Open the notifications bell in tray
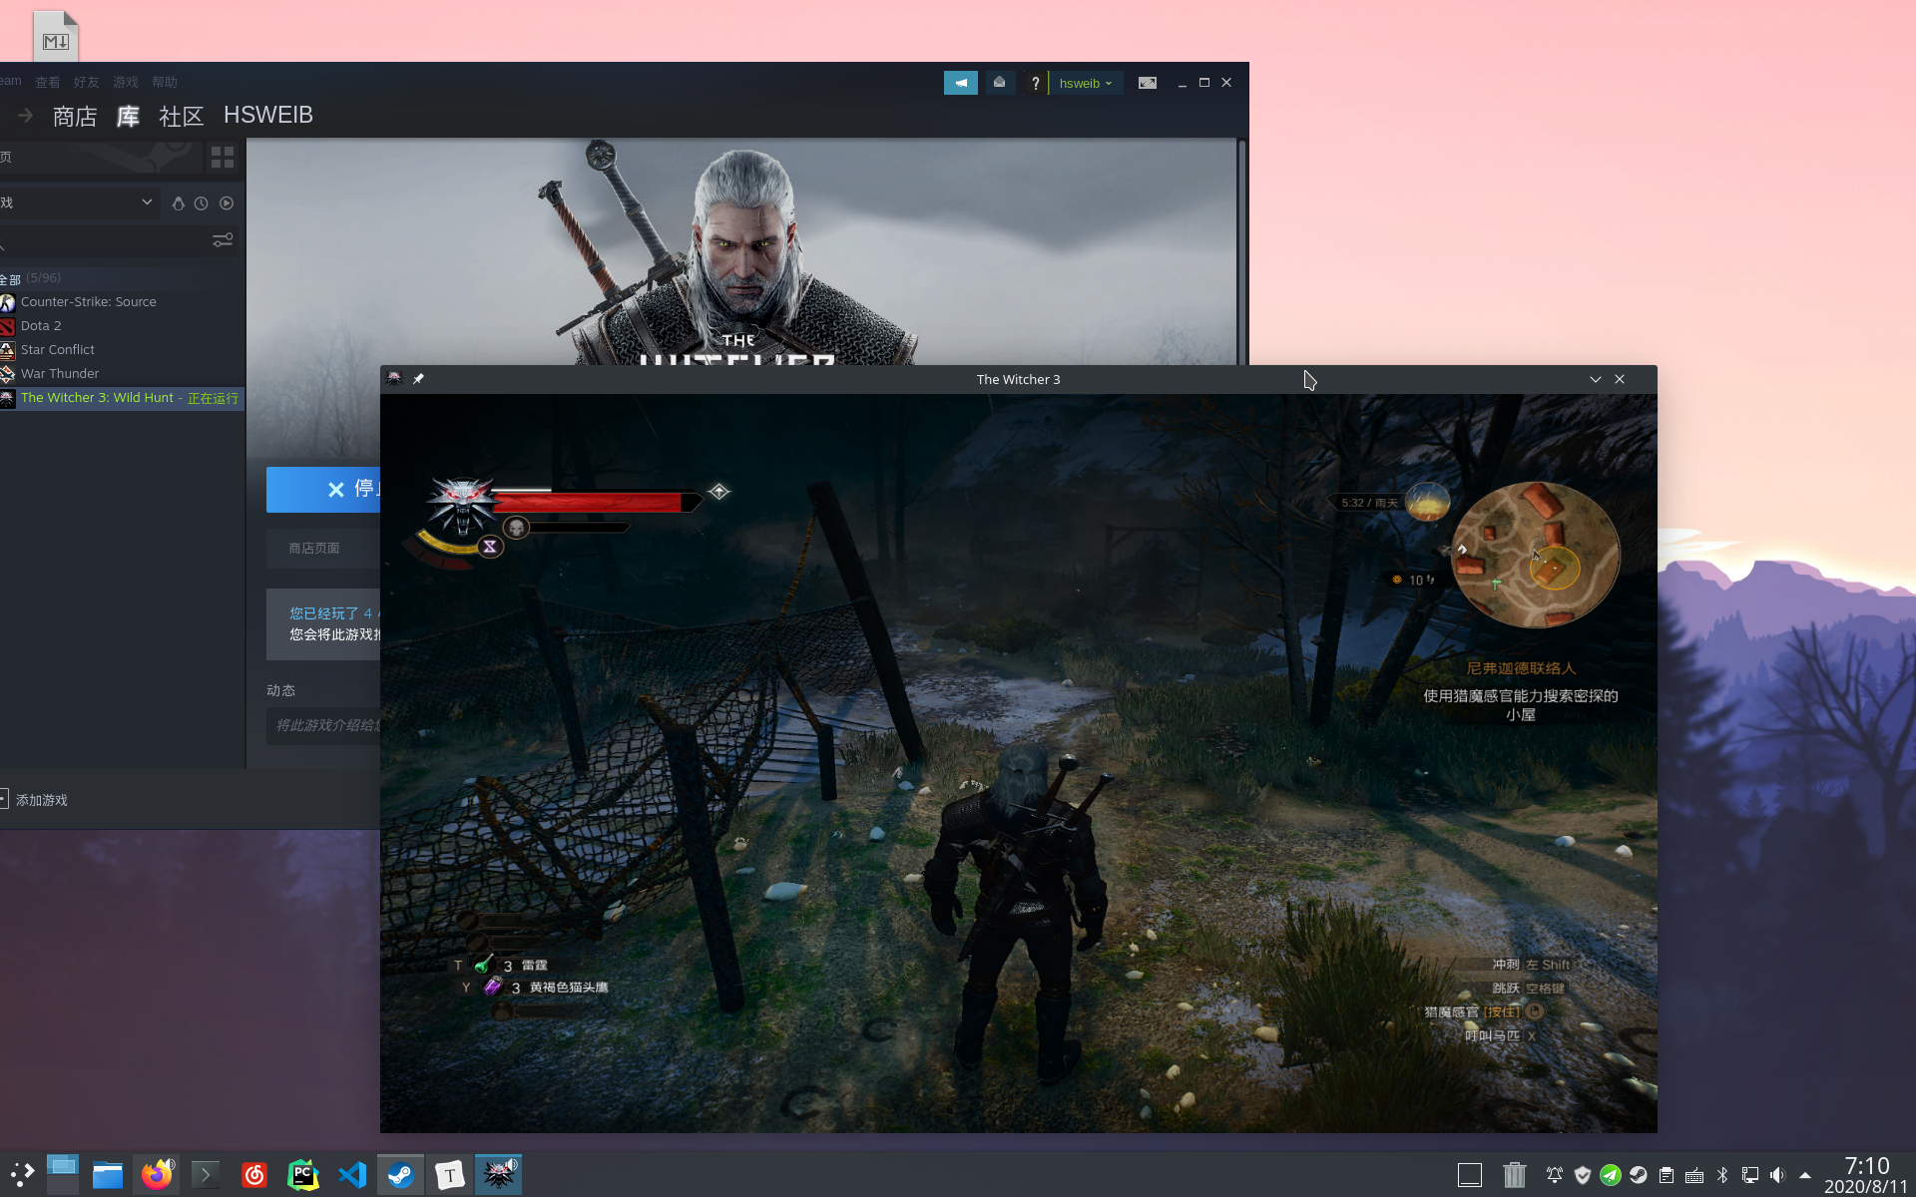 (x=1555, y=1175)
